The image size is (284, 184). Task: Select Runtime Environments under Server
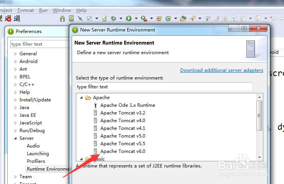tap(48, 169)
